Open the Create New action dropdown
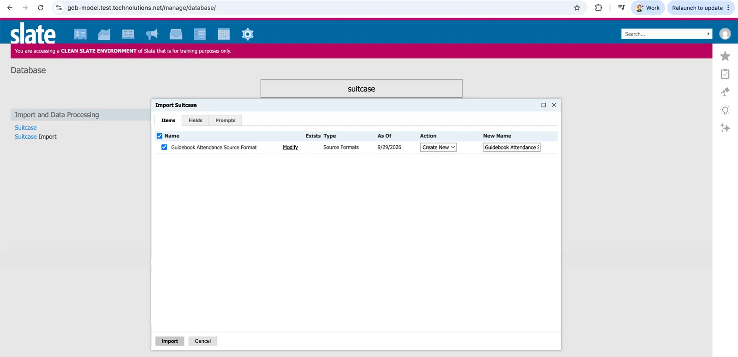Screen dimensions: 738x357 tap(438, 147)
